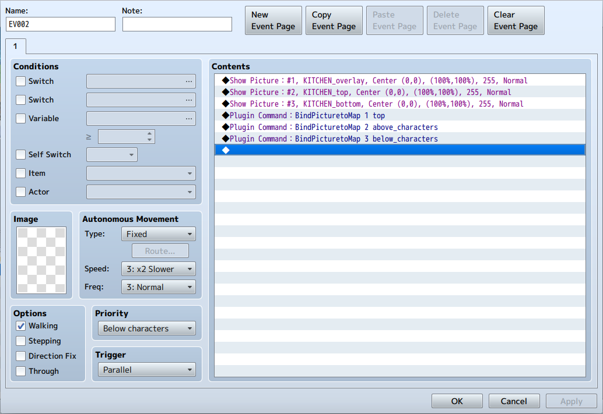Enable the second Switch condition checkbox

coord(21,100)
